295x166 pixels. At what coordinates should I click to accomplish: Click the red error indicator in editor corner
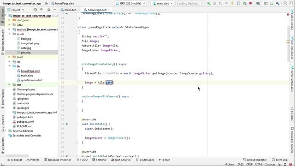click(x=288, y=14)
